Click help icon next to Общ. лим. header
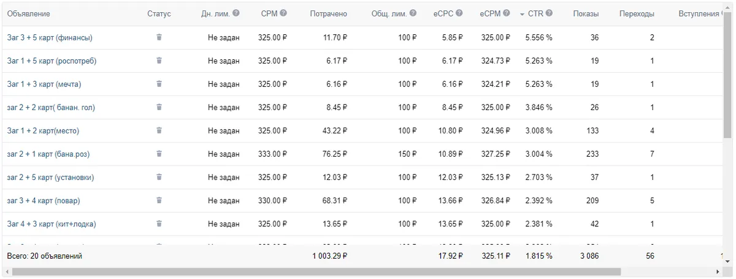 pyautogui.click(x=413, y=13)
